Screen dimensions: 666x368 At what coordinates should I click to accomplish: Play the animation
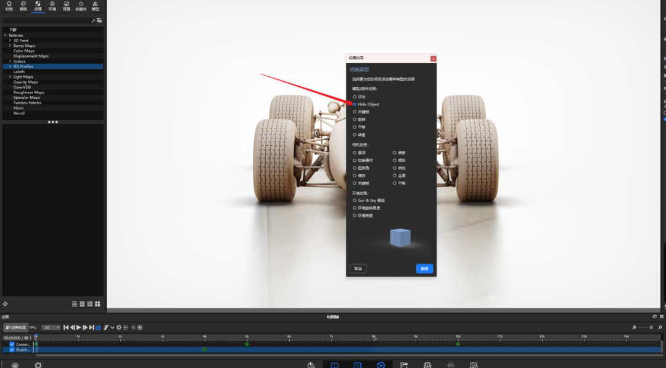[x=78, y=327]
